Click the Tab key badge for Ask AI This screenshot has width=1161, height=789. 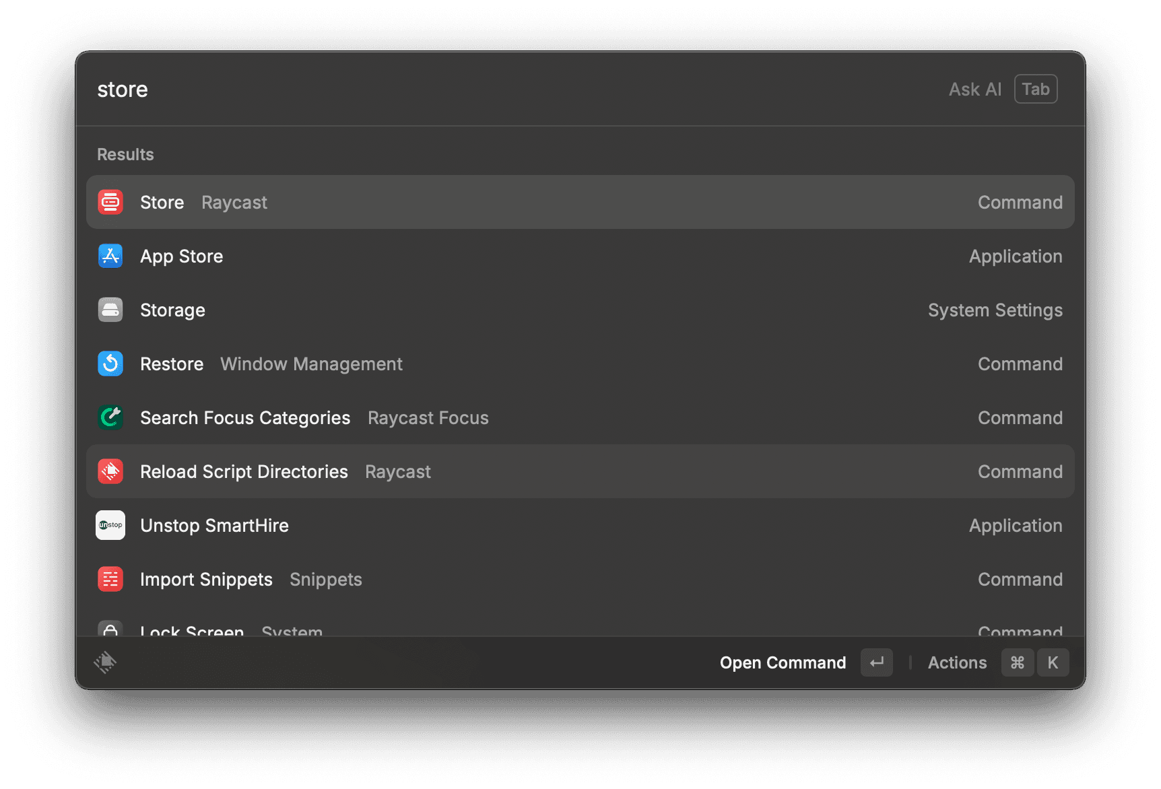pyautogui.click(x=1036, y=89)
